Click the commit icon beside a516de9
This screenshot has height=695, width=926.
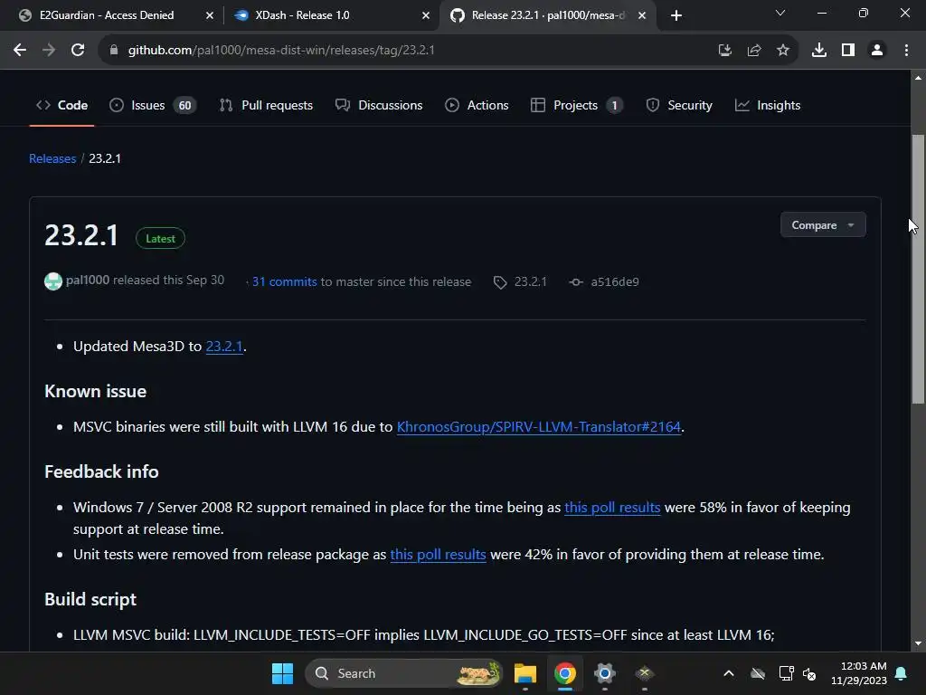click(576, 282)
